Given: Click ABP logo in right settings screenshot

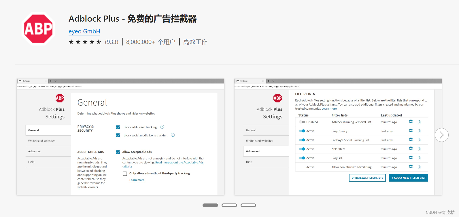Looking at the screenshot, I should (x=278, y=98).
